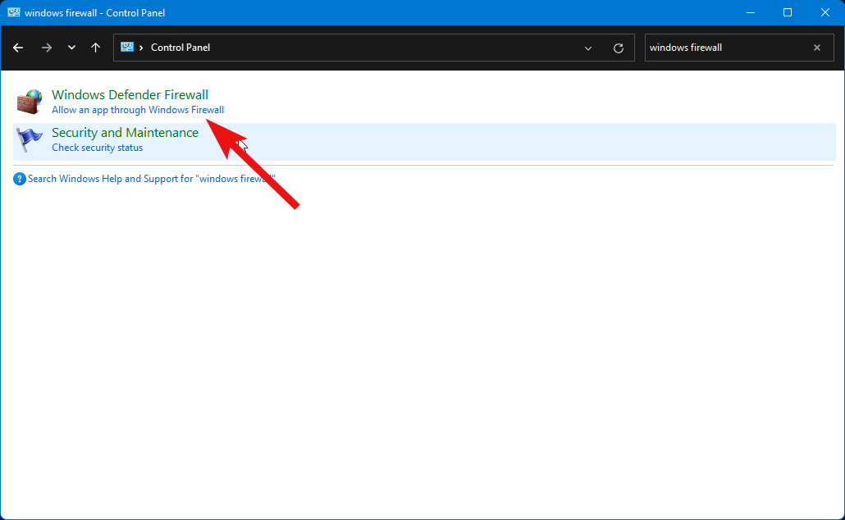This screenshot has width=845, height=520.
Task: Click Allow an app through Windows Firewall
Action: (138, 109)
